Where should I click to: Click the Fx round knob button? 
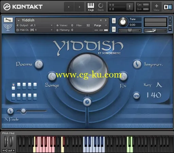pos(123,76)
